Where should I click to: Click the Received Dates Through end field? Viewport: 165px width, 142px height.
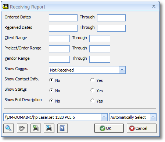pos(111,28)
